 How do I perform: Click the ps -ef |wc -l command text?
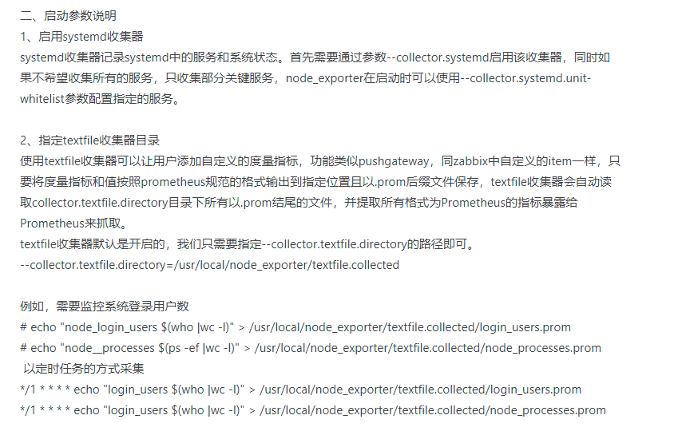point(200,348)
